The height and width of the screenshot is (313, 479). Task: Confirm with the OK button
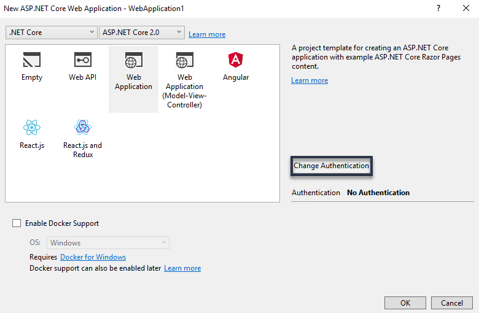405,303
